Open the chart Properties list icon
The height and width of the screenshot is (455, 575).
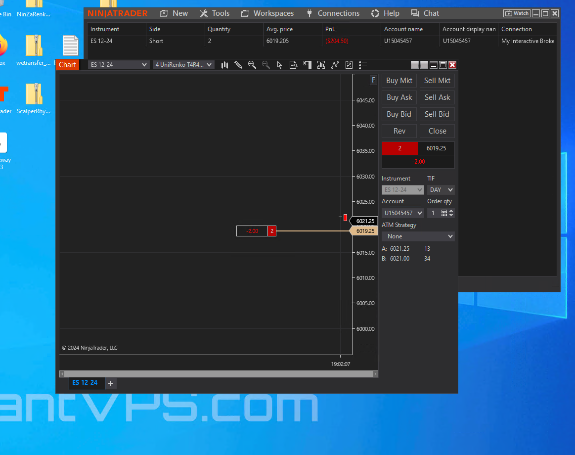coord(363,65)
